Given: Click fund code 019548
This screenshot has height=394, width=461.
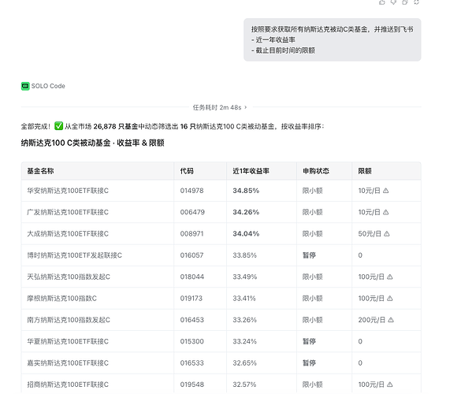Looking at the screenshot, I should pyautogui.click(x=192, y=385).
